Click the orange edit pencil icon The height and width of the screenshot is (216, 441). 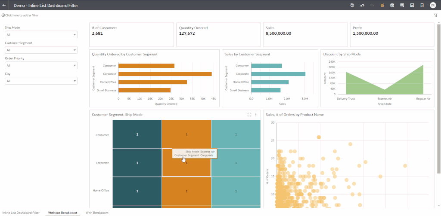[382, 5]
